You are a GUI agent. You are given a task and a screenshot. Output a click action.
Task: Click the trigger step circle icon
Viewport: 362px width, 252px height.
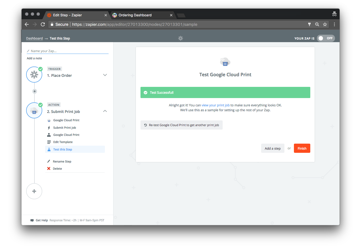pyautogui.click(x=34, y=75)
